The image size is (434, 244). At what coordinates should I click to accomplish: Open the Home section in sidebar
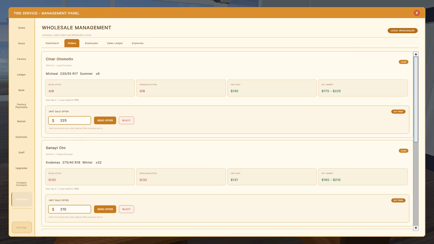click(21, 28)
